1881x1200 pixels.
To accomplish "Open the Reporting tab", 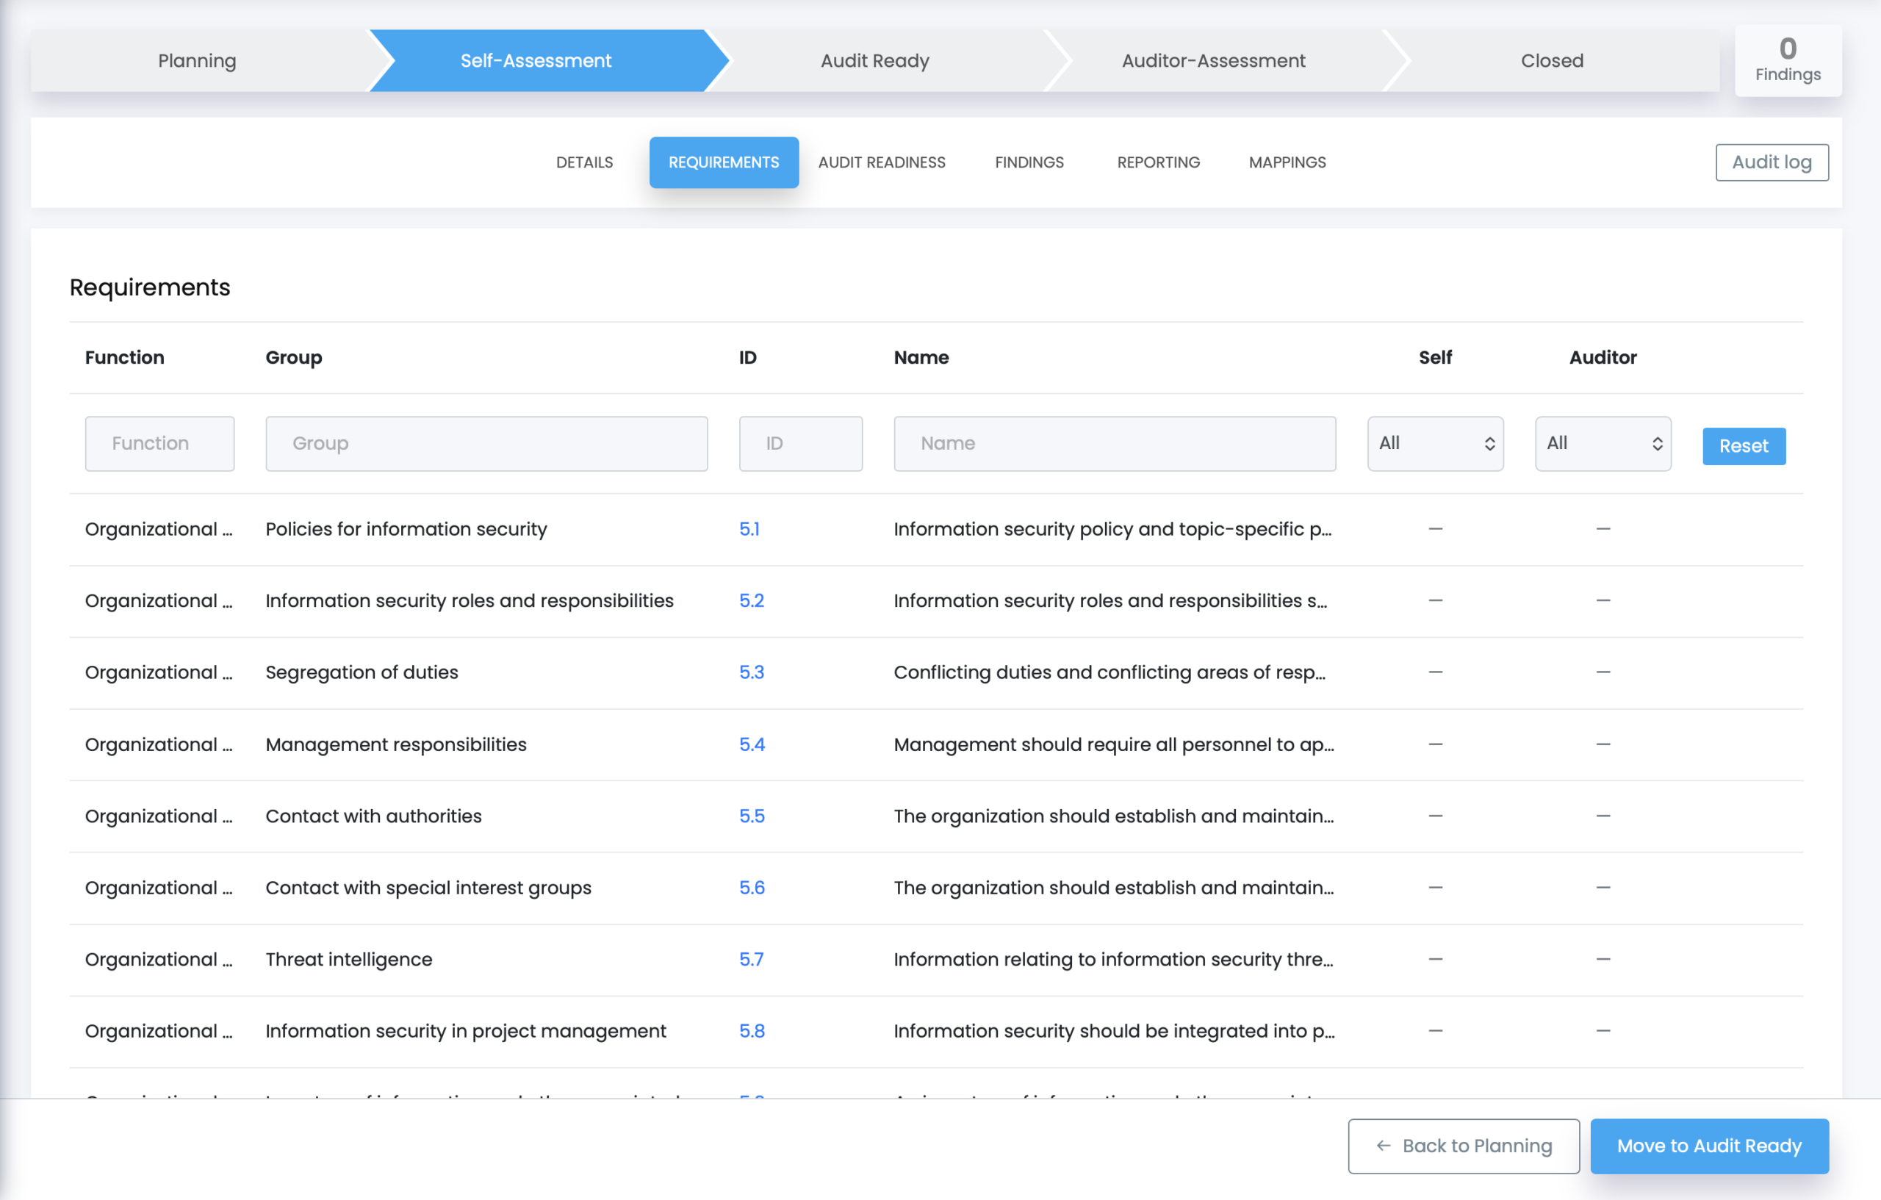I will pyautogui.click(x=1159, y=162).
